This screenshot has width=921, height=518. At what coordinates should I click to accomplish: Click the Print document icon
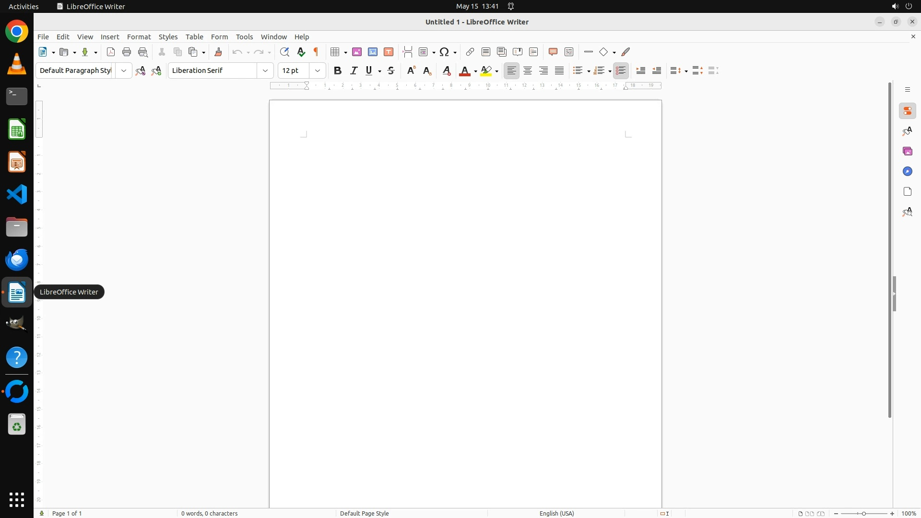pos(127,52)
